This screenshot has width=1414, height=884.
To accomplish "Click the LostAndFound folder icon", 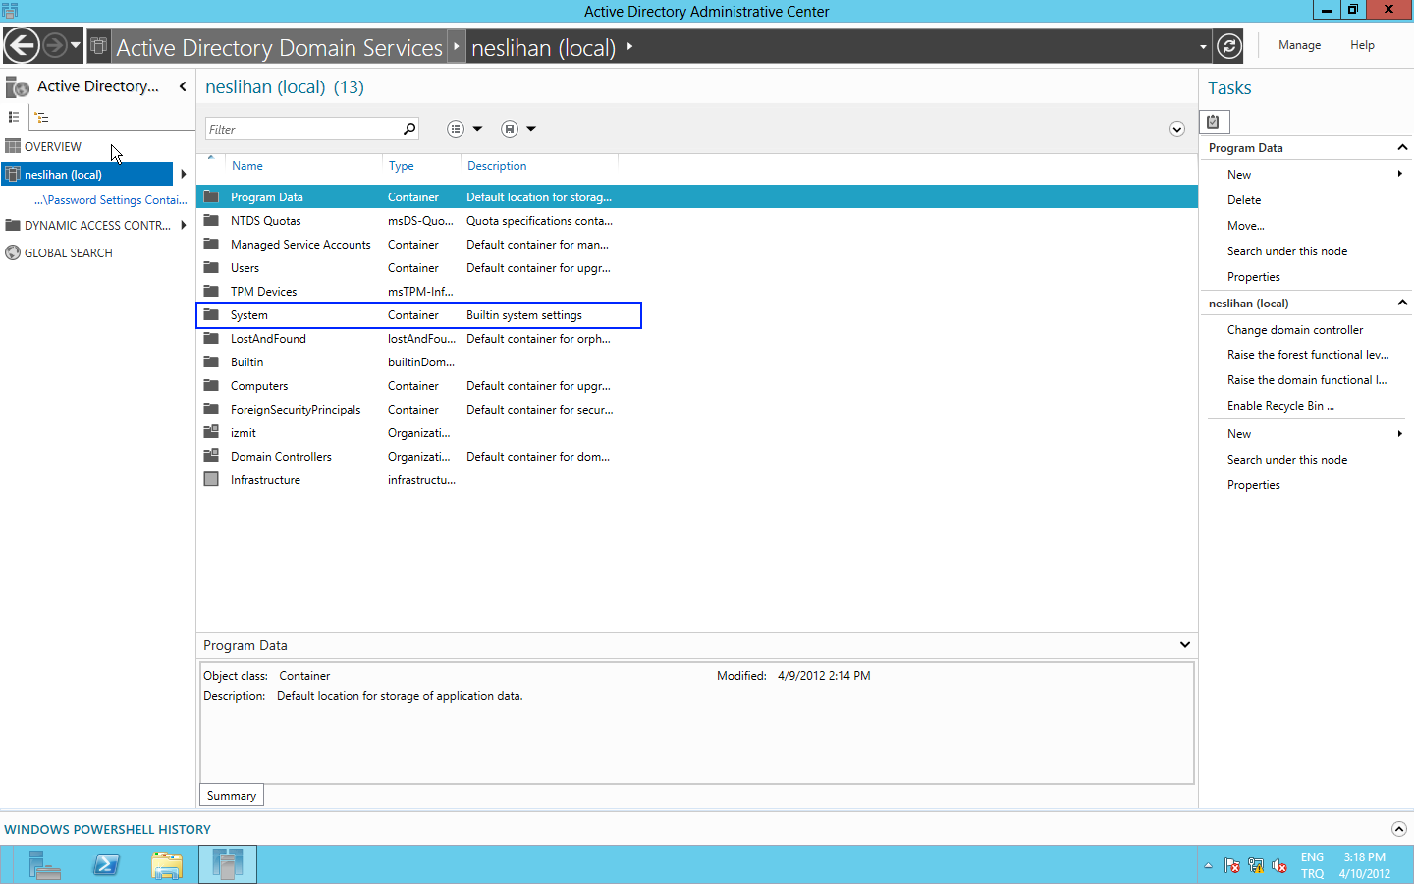I will tap(211, 338).
